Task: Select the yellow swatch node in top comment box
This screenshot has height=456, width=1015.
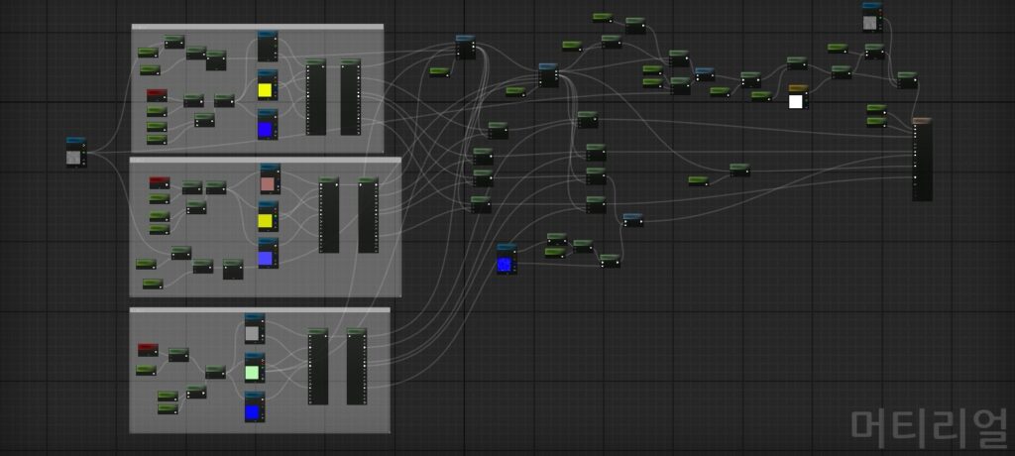Action: (268, 85)
